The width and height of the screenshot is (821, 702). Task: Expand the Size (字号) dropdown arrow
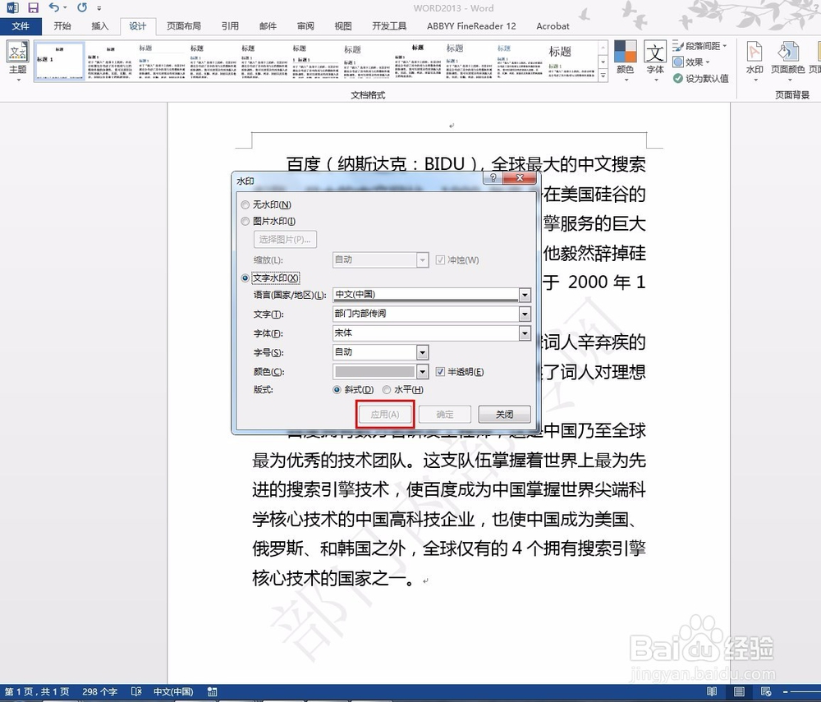423,352
